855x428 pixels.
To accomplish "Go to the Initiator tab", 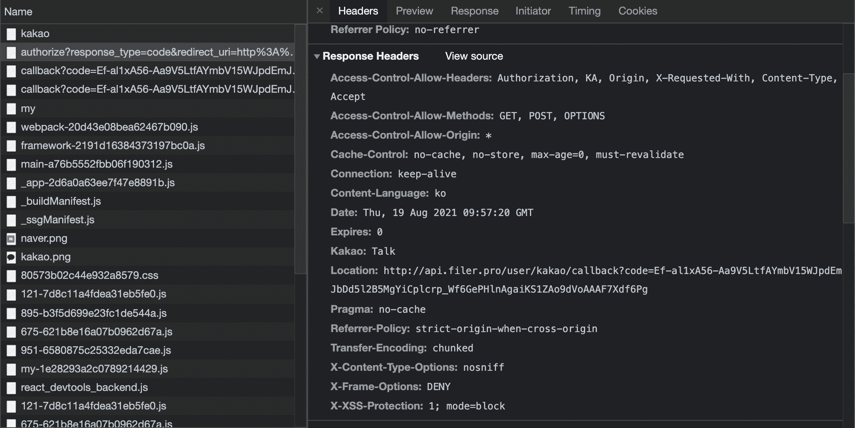I will pos(533,11).
